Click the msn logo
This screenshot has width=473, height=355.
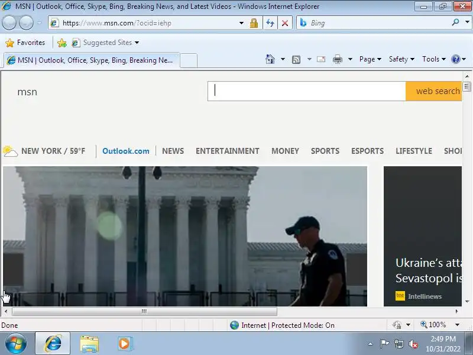click(27, 92)
